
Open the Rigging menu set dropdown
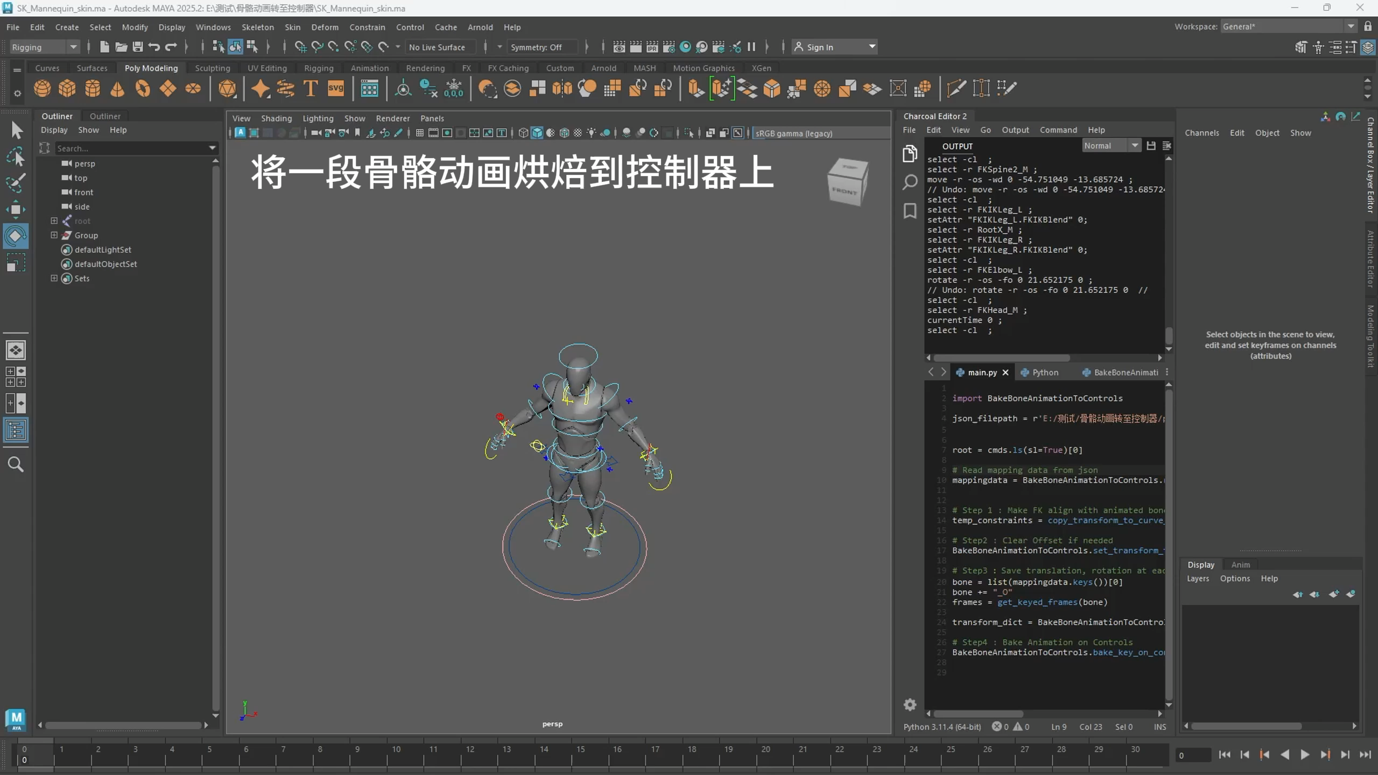coord(44,47)
